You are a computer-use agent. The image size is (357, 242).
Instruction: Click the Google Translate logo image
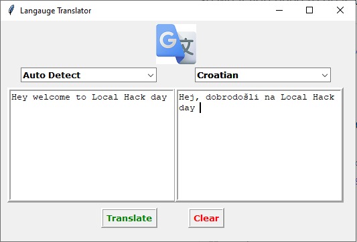pyautogui.click(x=176, y=44)
